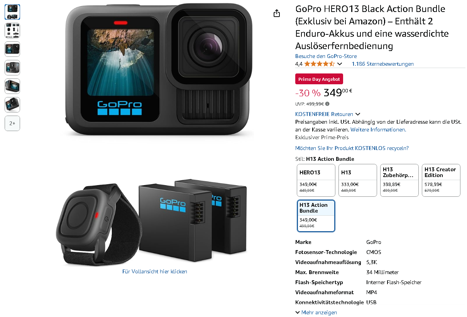
Task: Click the share icon above product image
Action: (276, 14)
